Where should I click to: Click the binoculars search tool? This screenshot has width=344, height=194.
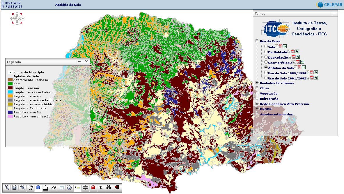tap(109, 187)
